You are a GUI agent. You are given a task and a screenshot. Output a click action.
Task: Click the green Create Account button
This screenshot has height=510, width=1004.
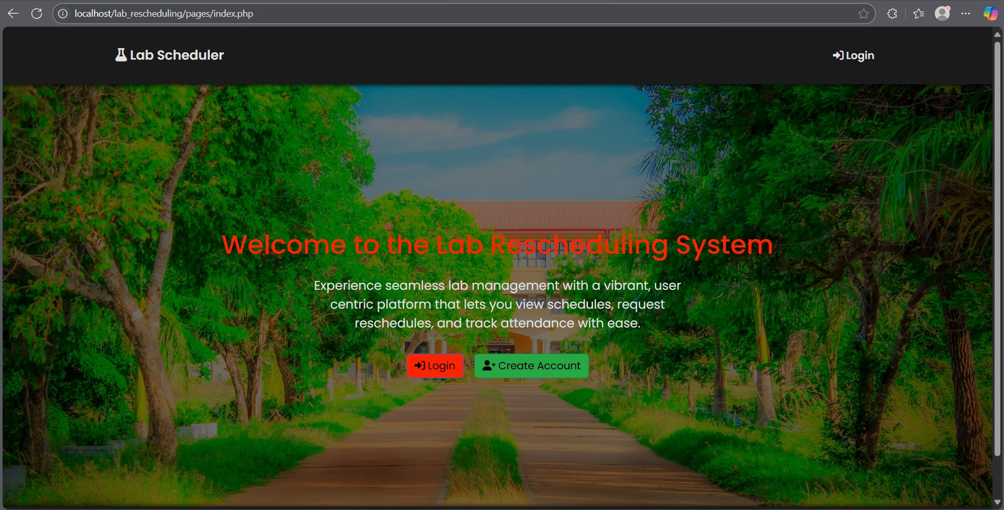click(531, 366)
